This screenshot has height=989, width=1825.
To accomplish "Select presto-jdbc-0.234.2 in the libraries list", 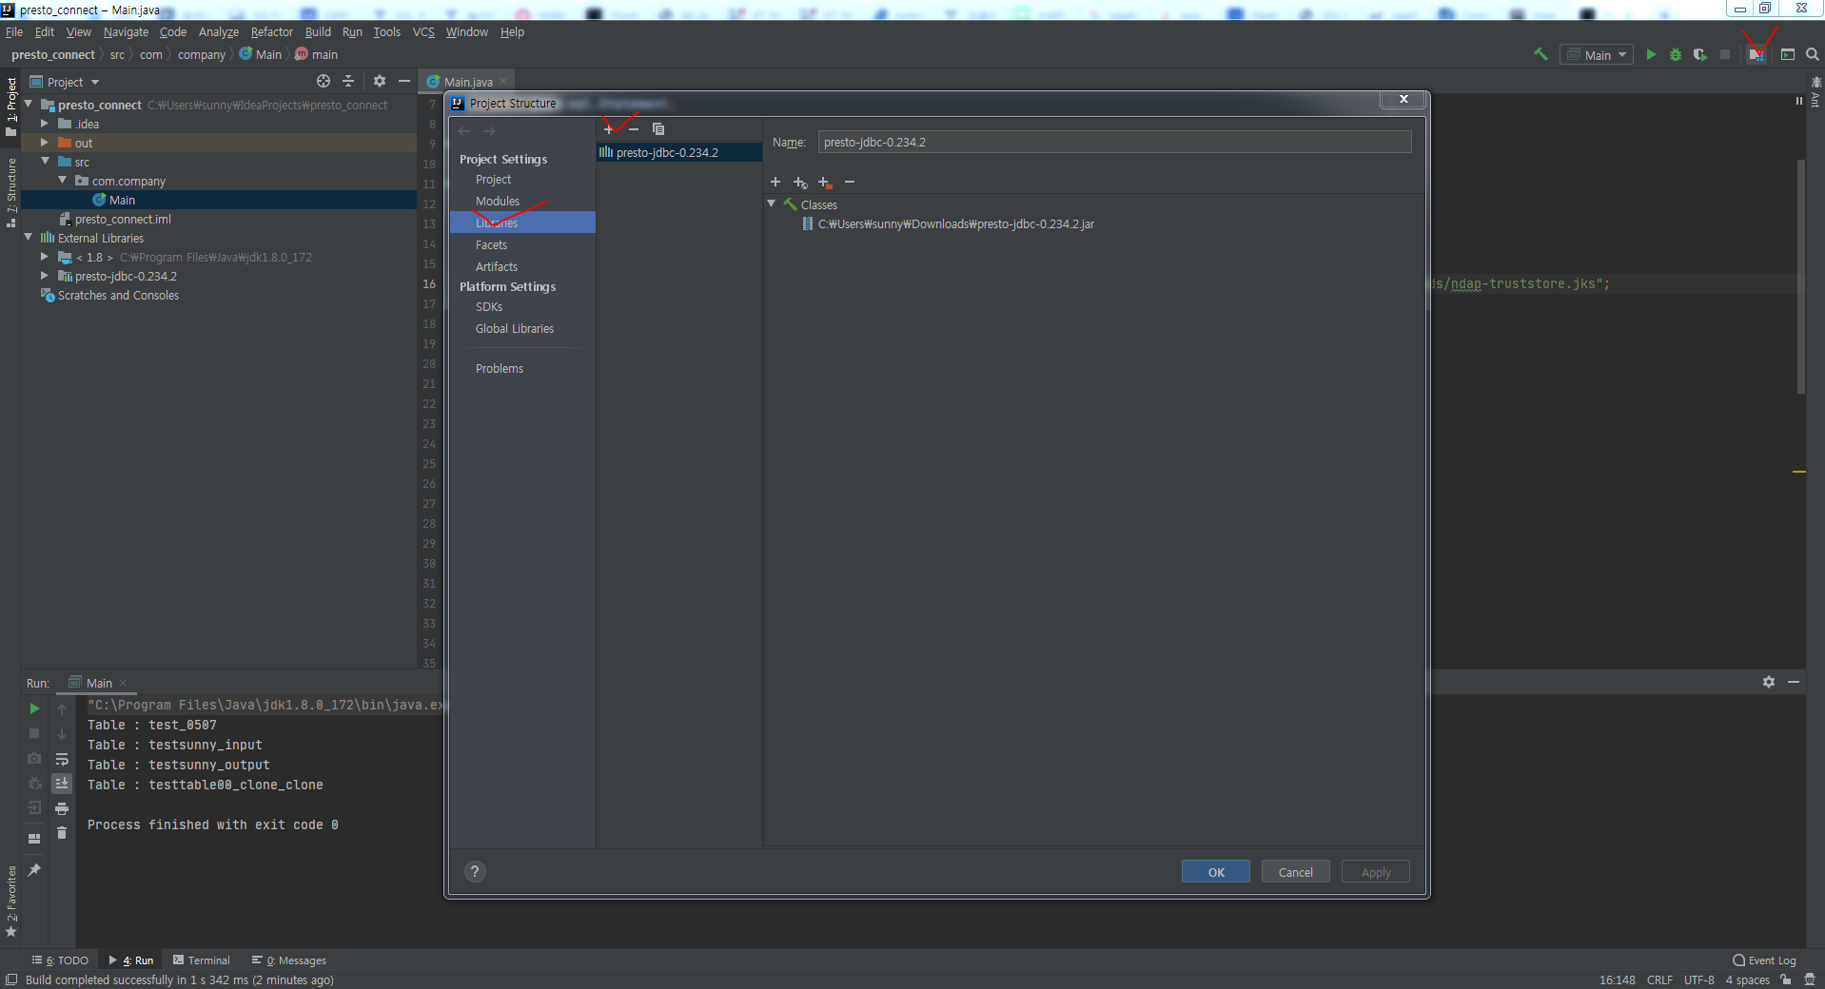I will (679, 152).
